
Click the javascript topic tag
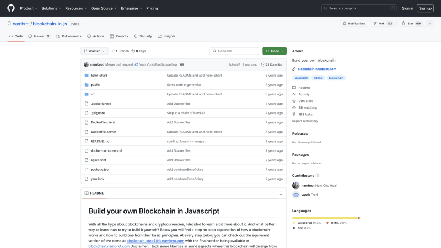(x=301, y=78)
